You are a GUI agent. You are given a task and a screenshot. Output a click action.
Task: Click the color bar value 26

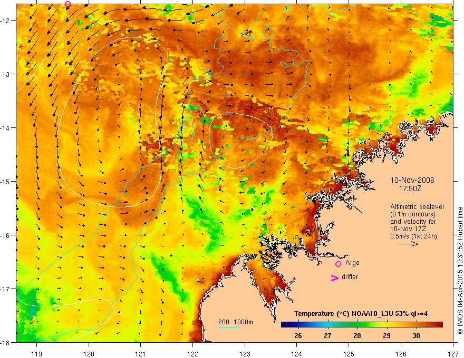tap(298, 336)
